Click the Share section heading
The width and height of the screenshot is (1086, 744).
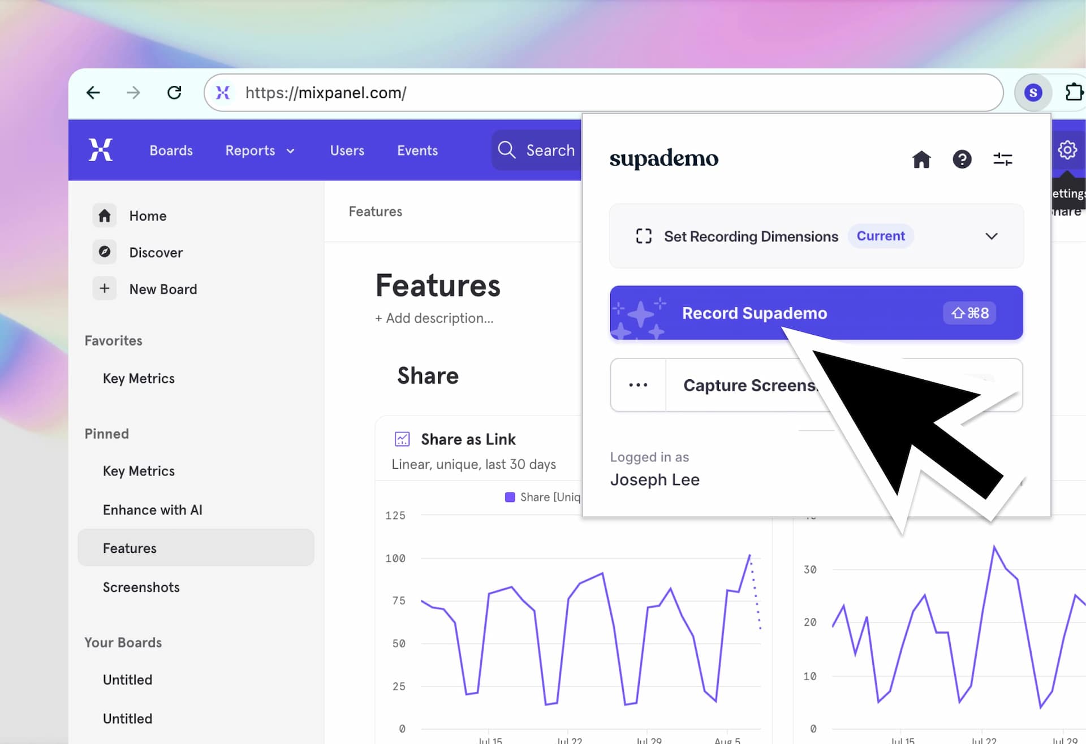tap(428, 376)
